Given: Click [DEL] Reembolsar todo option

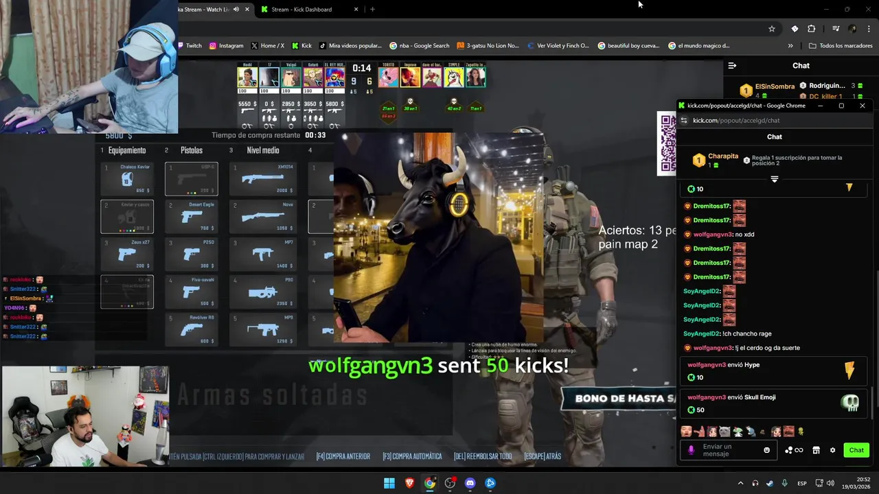Looking at the screenshot, I should point(483,456).
